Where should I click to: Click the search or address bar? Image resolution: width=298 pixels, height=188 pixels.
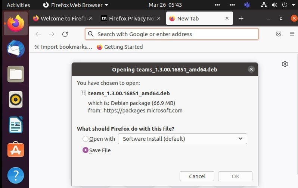[x=172, y=34]
